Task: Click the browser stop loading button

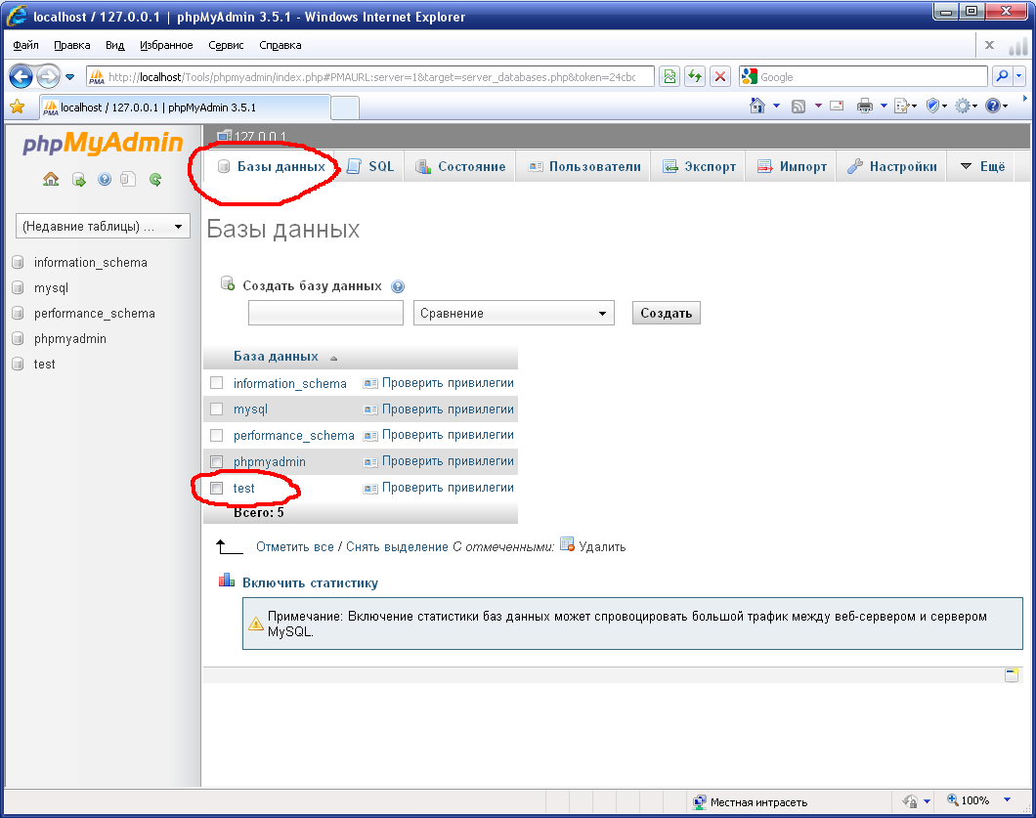Action: [720, 76]
